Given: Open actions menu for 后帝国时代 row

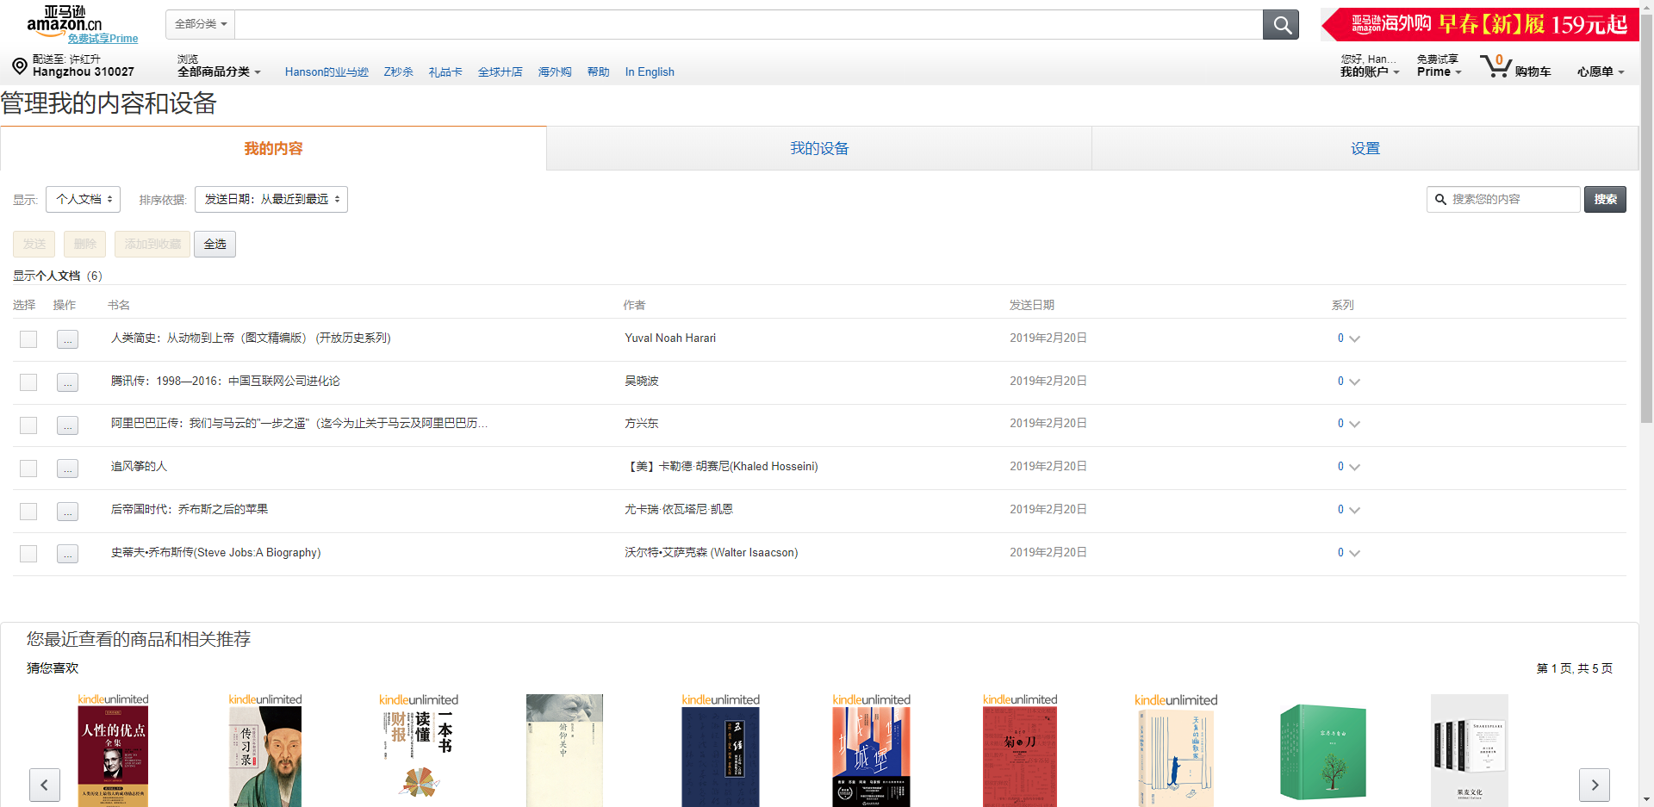Looking at the screenshot, I should [67, 512].
